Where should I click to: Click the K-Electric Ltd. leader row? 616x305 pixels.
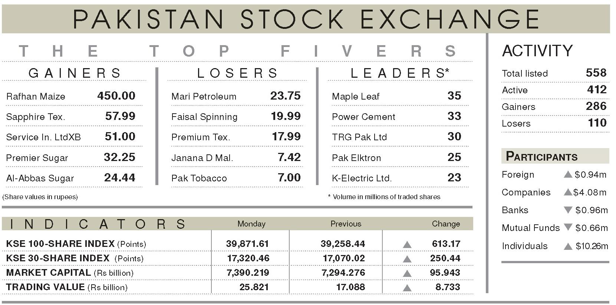tap(396, 178)
